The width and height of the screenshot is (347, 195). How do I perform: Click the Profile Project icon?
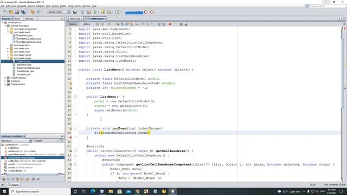point(117,12)
